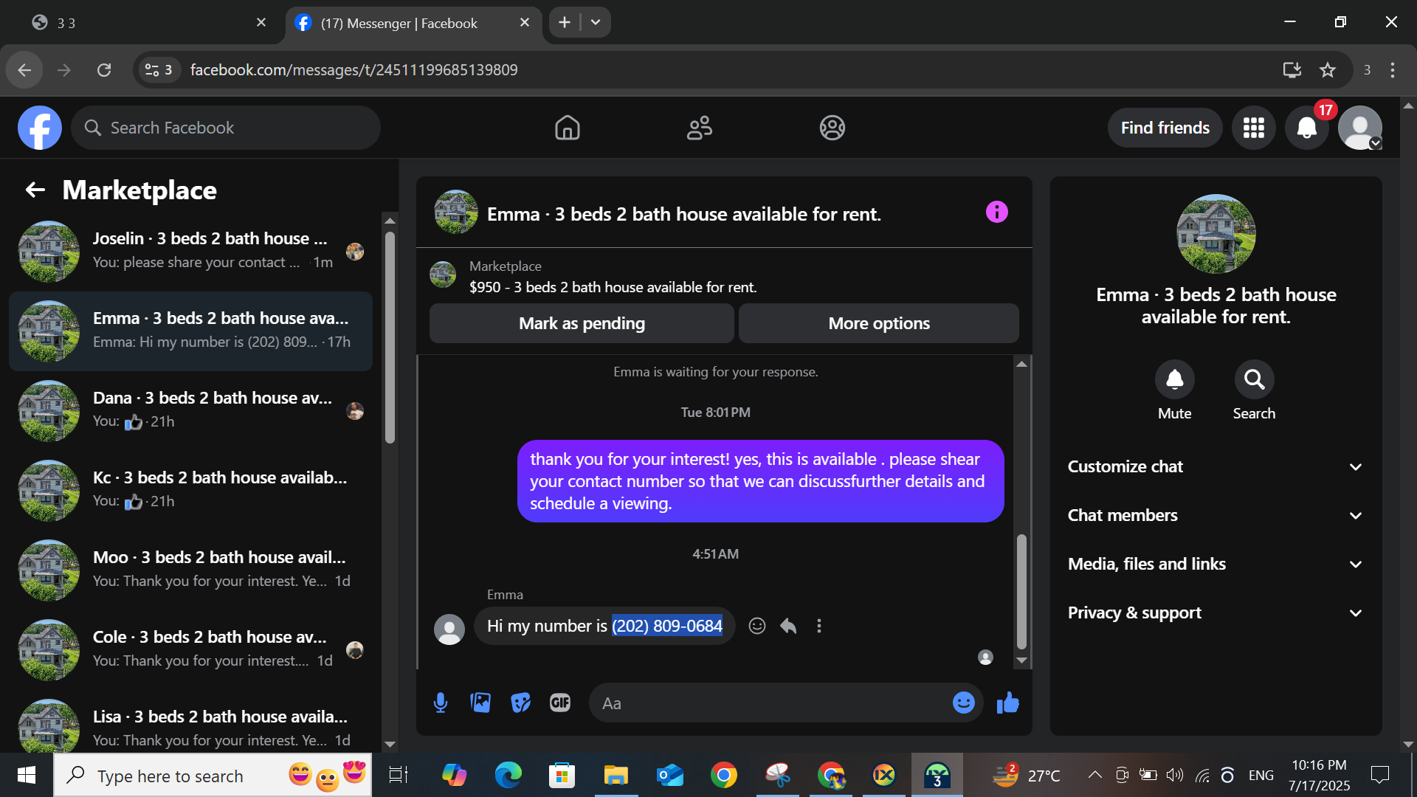Open notifications bell with 17 badge
This screenshot has height=797, width=1417.
(x=1307, y=128)
